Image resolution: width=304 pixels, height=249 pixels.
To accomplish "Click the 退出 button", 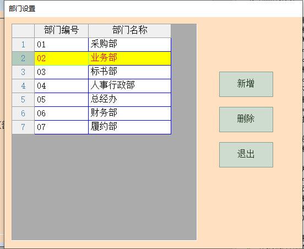I will pyautogui.click(x=246, y=155).
